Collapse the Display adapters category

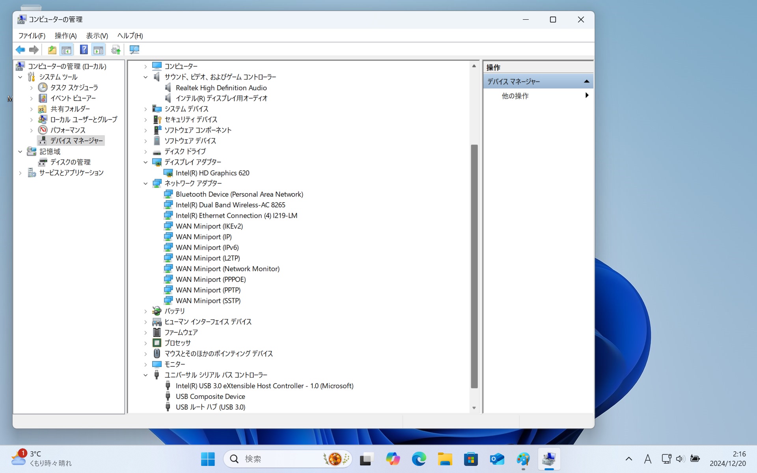point(145,162)
